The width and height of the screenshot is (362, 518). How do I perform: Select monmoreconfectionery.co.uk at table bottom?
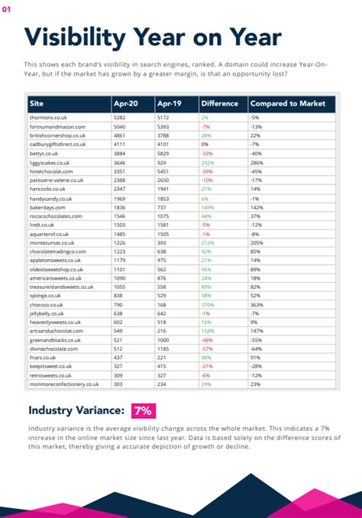64,384
